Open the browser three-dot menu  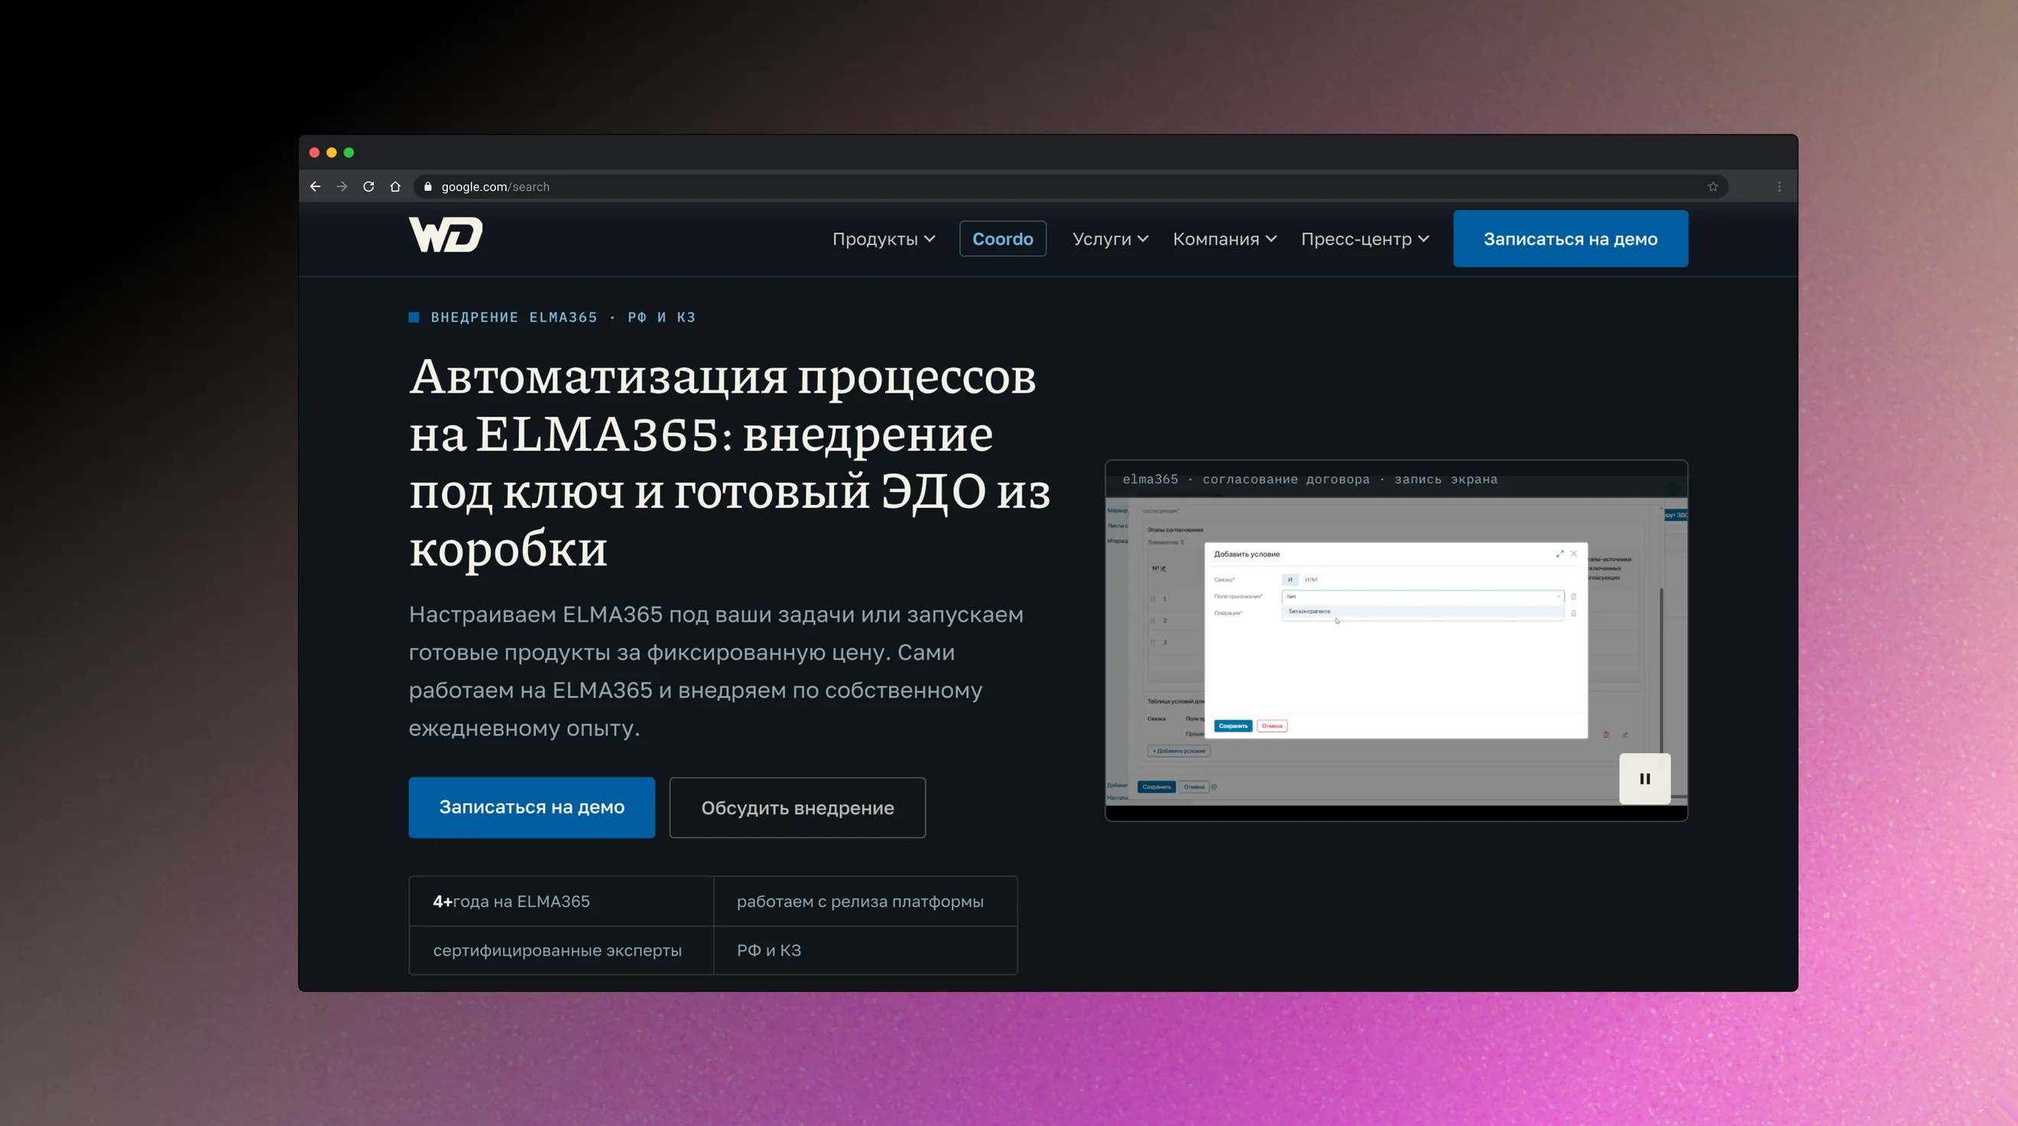tap(1779, 186)
